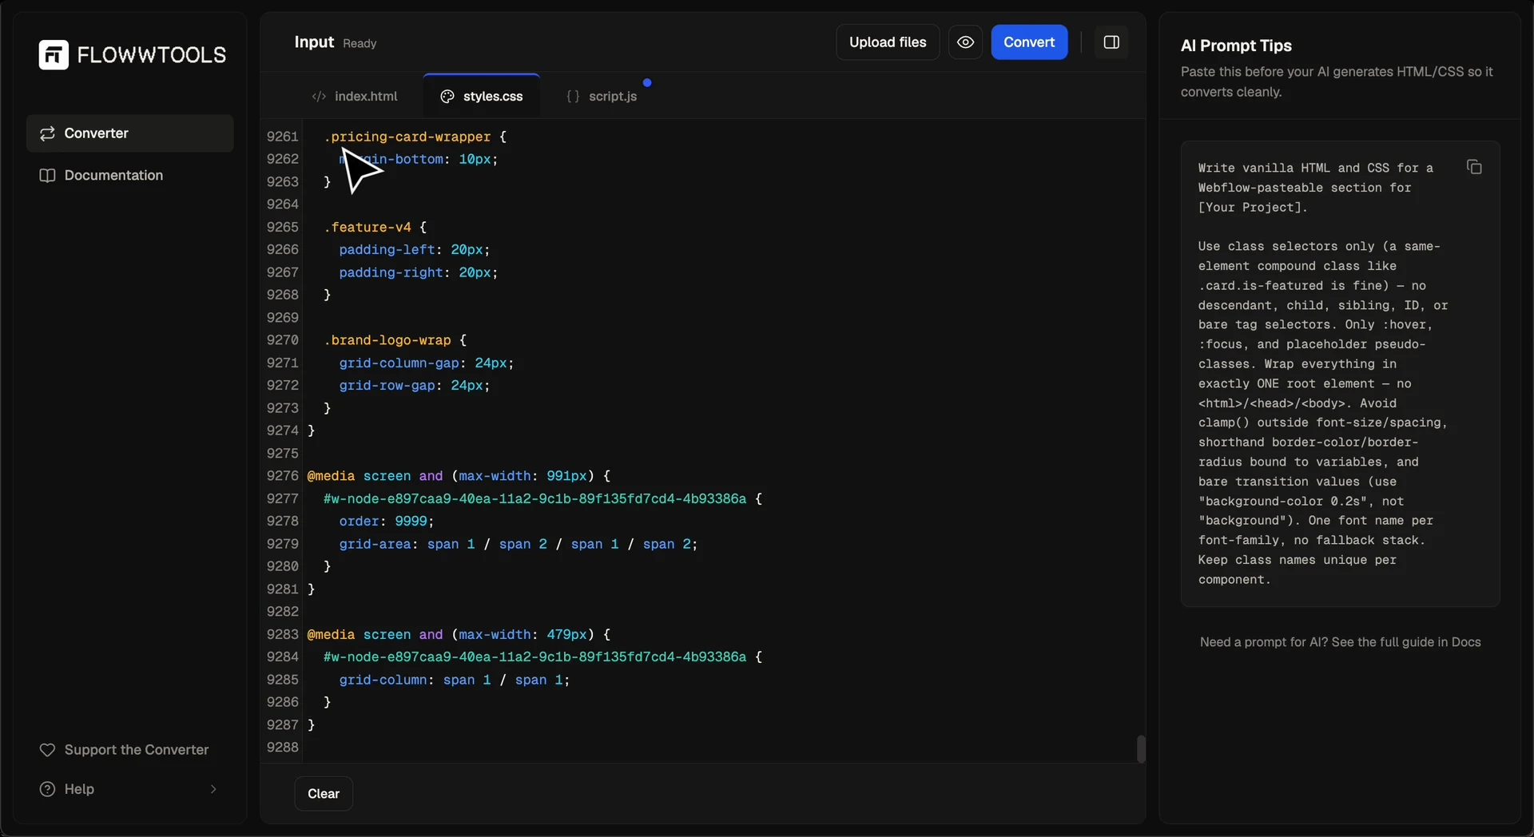
Task: Click the FlowwTools logo icon
Action: coord(54,55)
